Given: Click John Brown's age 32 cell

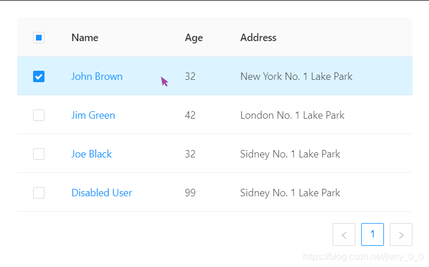Looking at the screenshot, I should 190,76.
